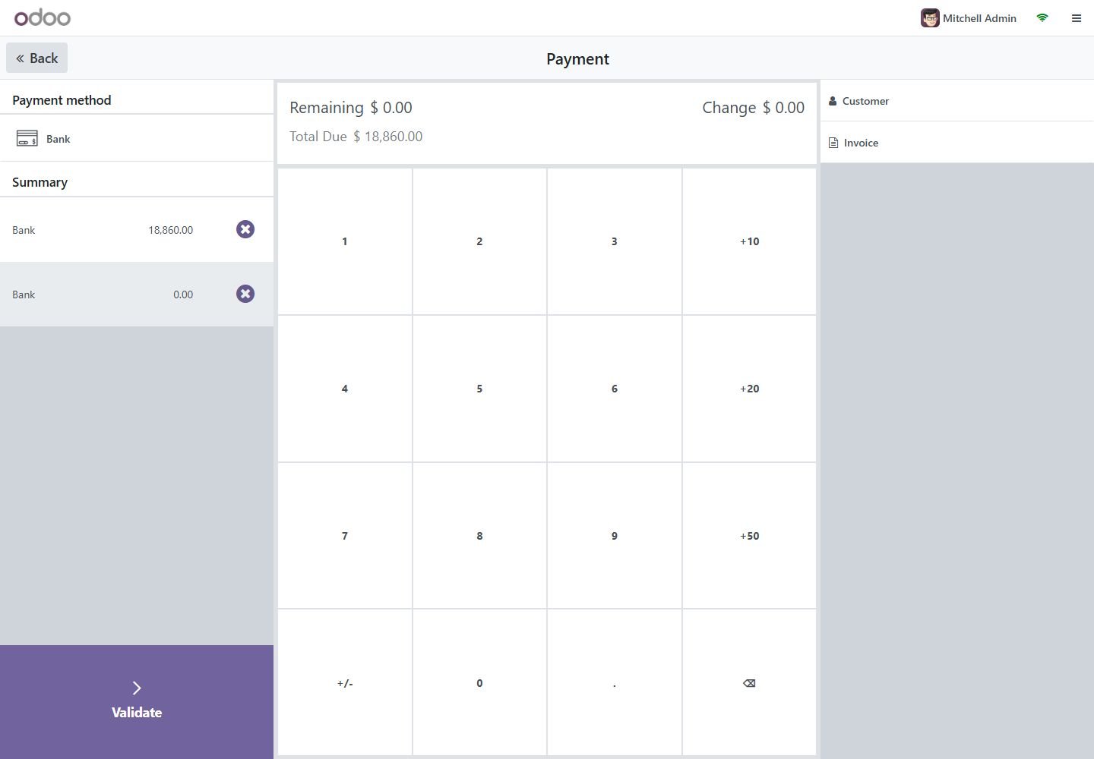
Task: Toggle the Invoice option
Action: tap(957, 143)
